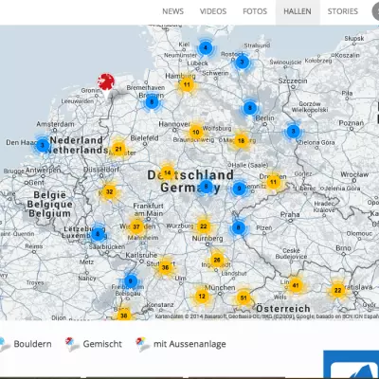Image resolution: width=379 pixels, height=379 pixels.
Task: Open the STORIES section
Action: (x=343, y=11)
